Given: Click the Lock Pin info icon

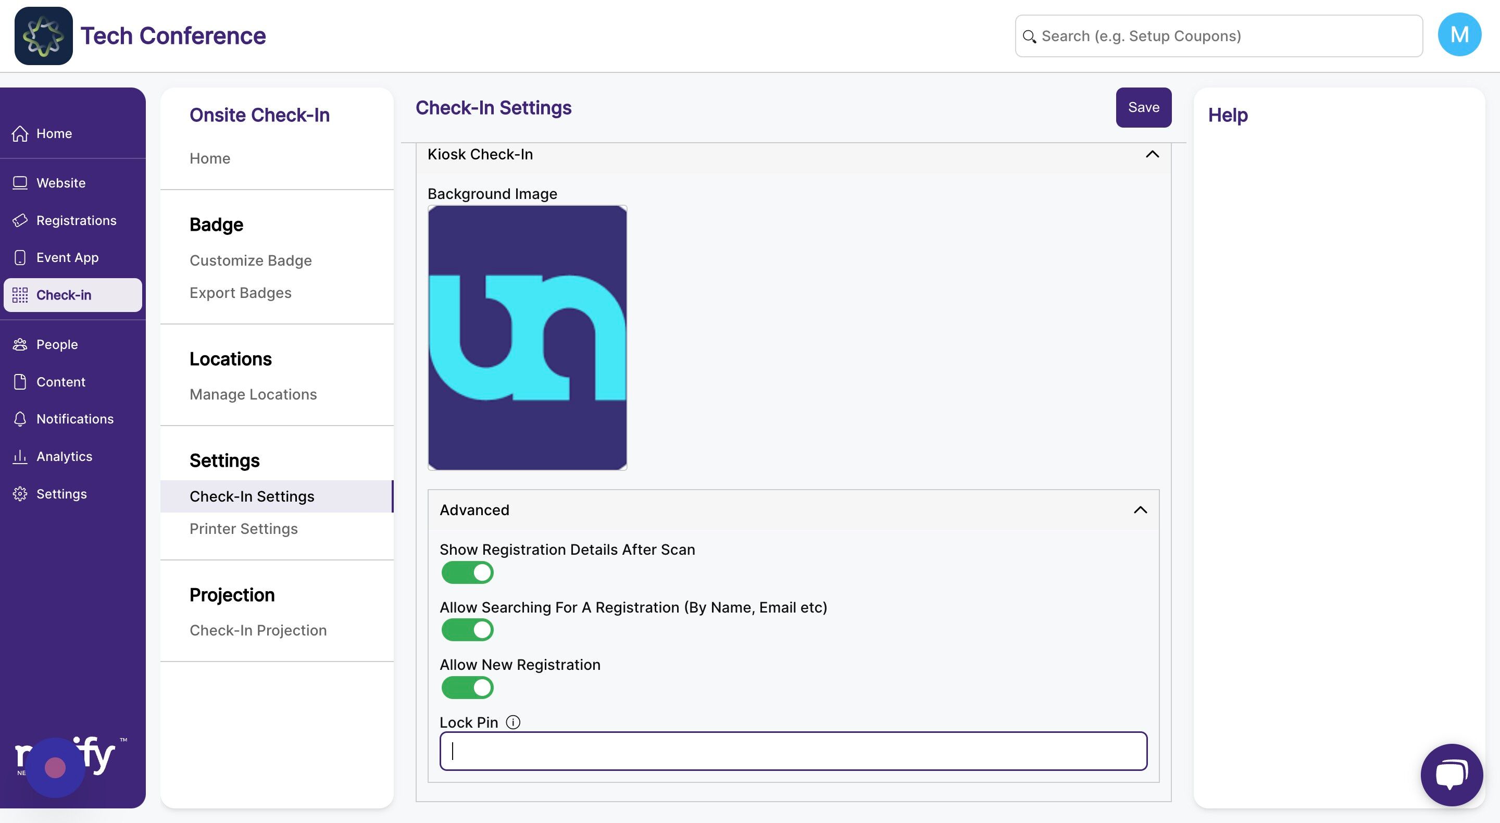Looking at the screenshot, I should (x=513, y=722).
